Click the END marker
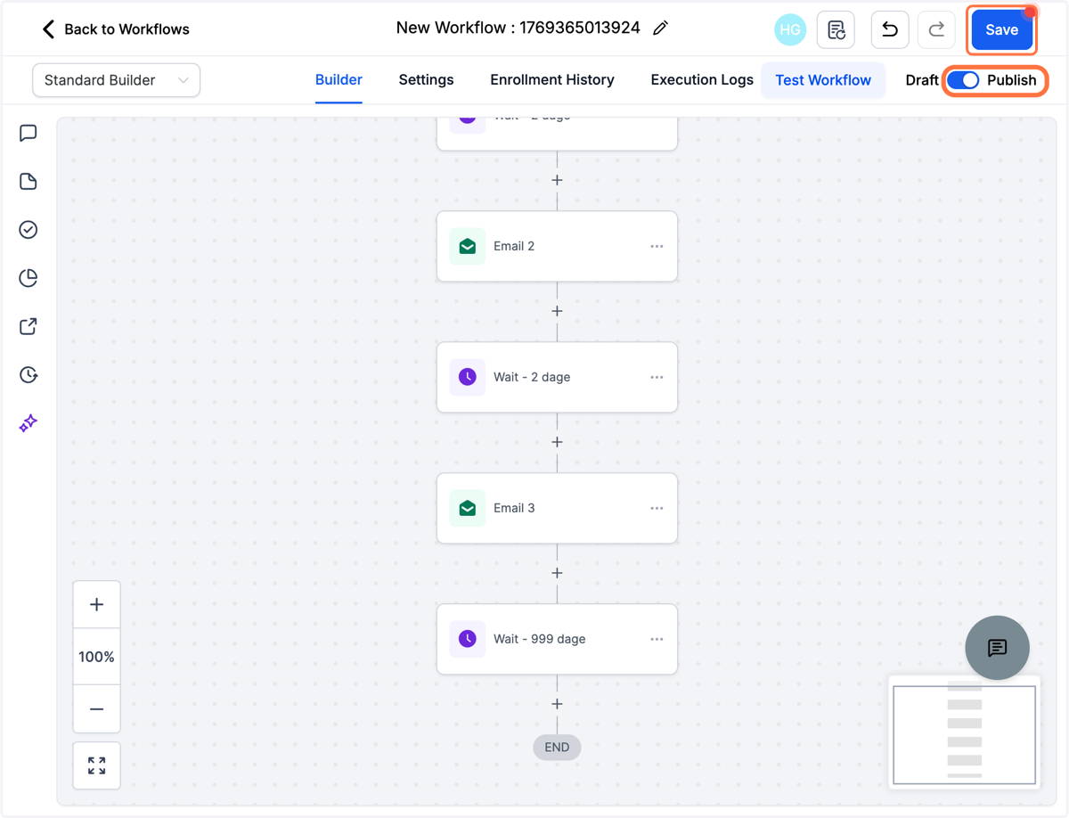This screenshot has width=1069, height=818. (557, 748)
